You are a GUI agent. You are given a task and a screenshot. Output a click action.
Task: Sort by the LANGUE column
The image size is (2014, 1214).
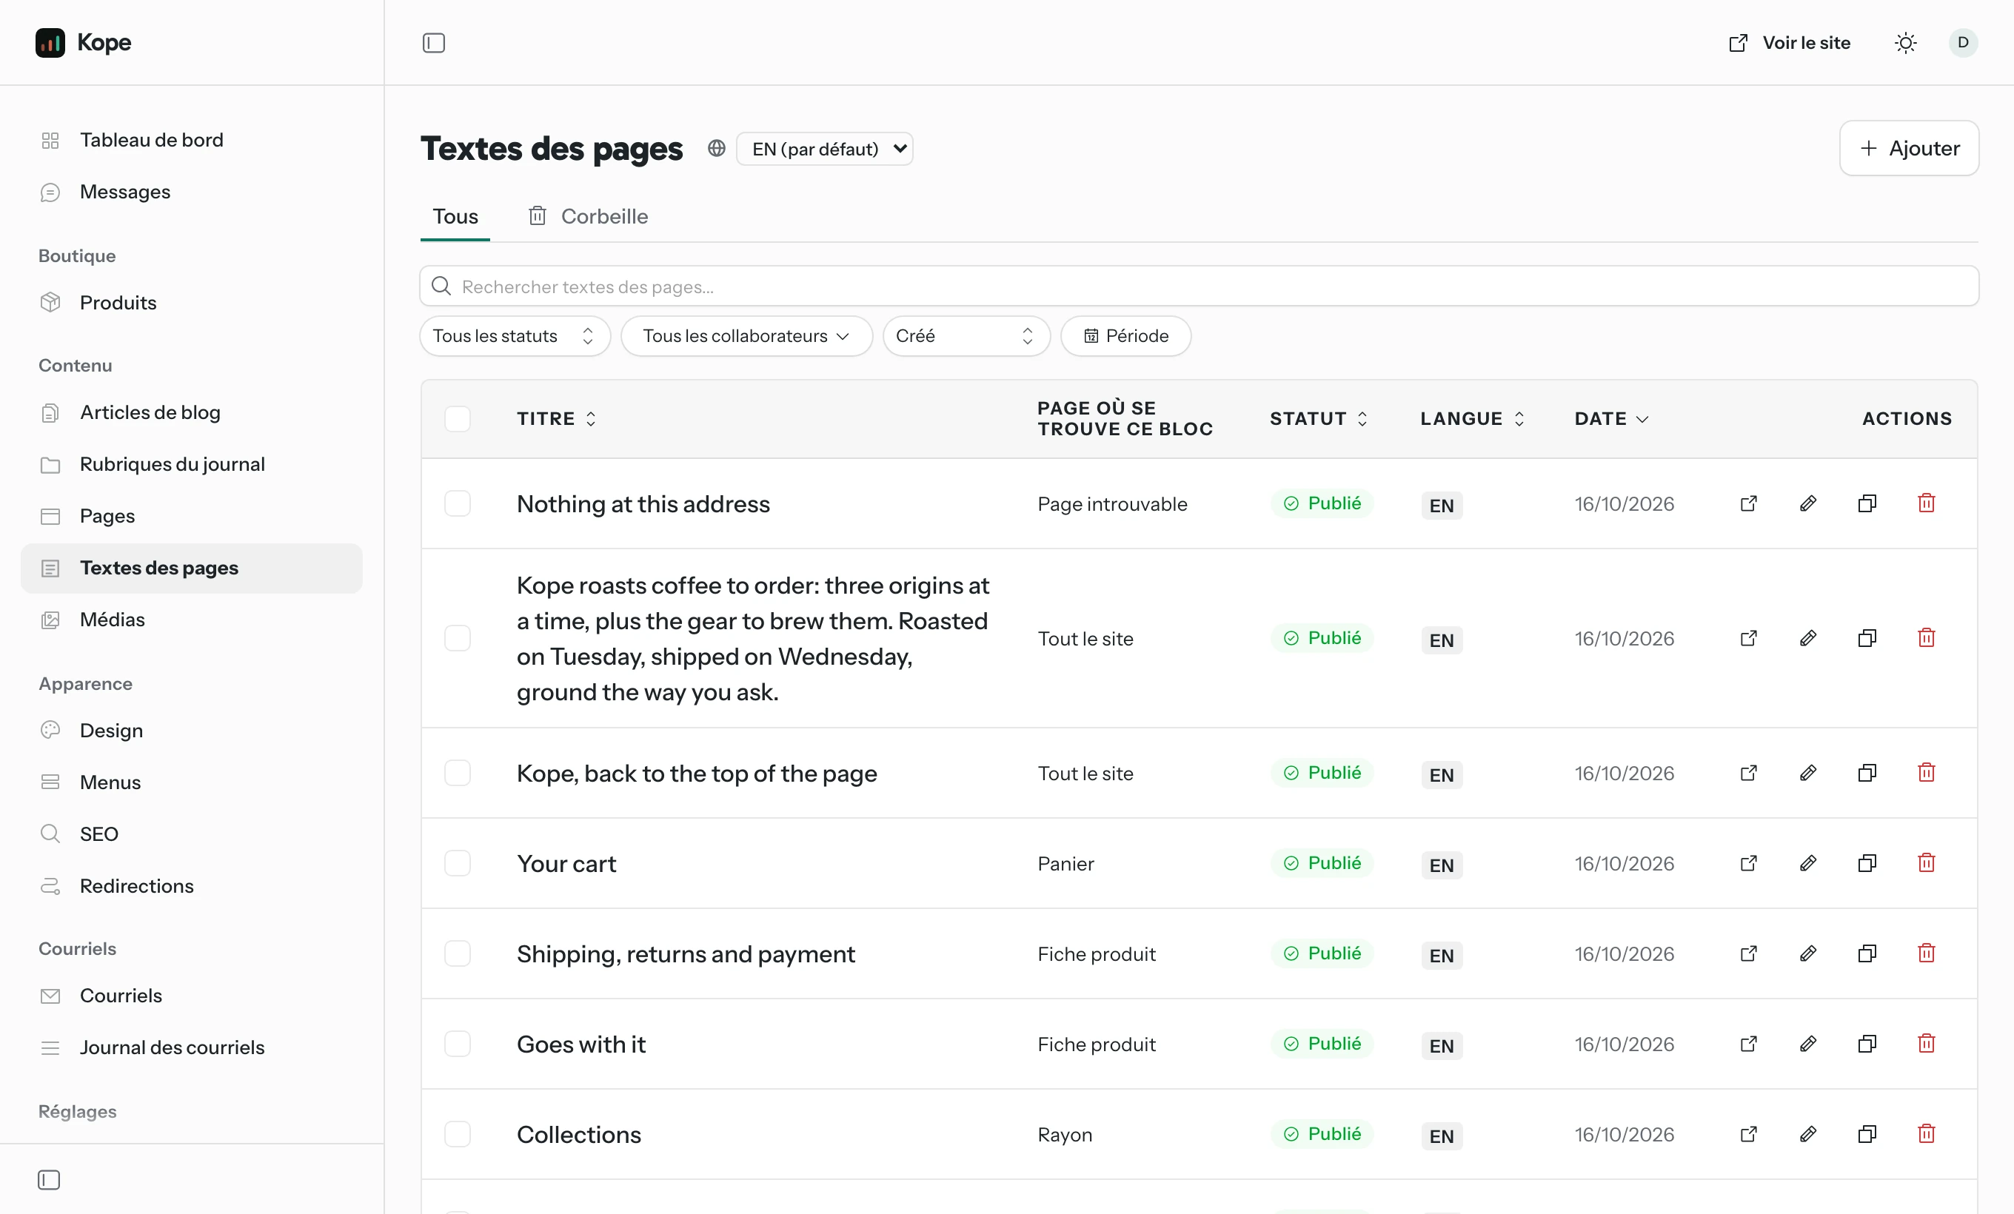coord(1473,419)
